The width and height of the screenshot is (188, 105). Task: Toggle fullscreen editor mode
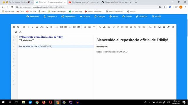point(164,27)
